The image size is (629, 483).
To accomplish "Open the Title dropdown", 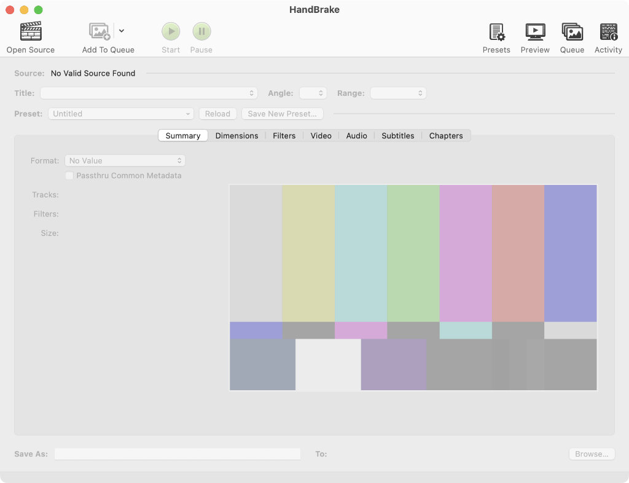I will (149, 93).
